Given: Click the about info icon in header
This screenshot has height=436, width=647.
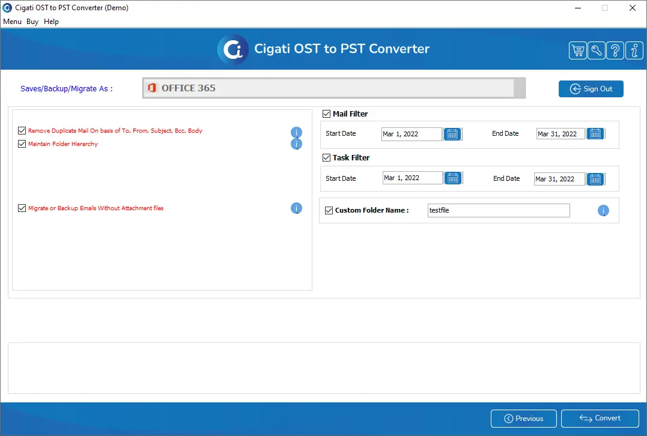Looking at the screenshot, I should pos(634,50).
